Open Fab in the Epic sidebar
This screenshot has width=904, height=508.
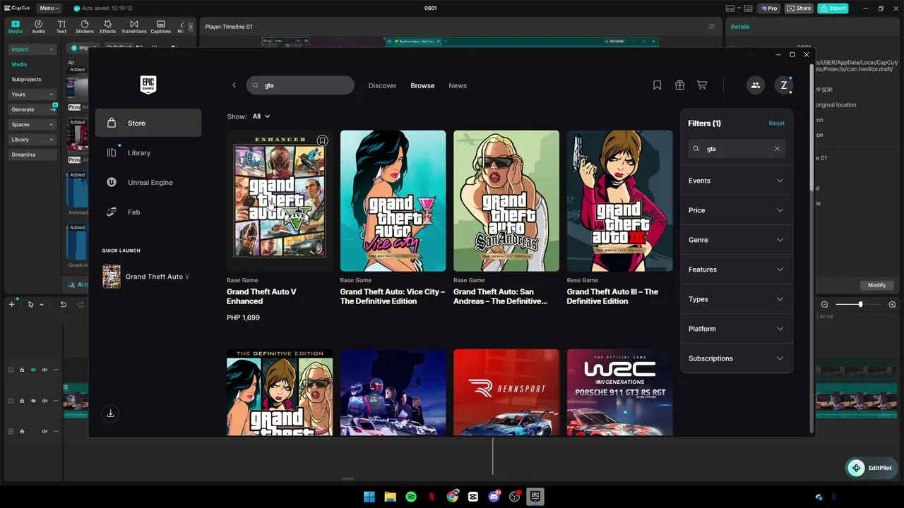pos(148,212)
